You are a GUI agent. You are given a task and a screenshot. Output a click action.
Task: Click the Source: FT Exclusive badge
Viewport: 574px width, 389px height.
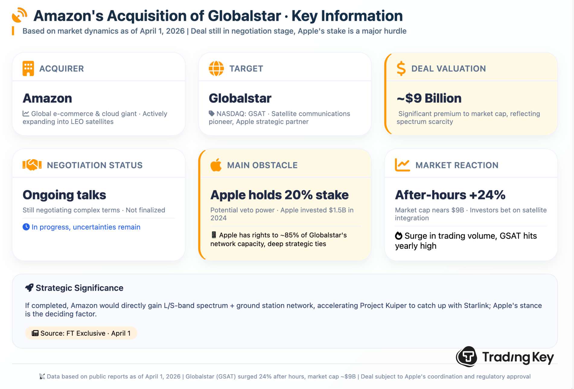point(81,333)
